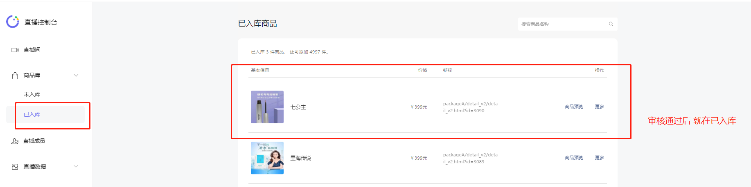Open the 七公主 product thumbnail
Viewport: 751px width, 187px height.
[267, 107]
